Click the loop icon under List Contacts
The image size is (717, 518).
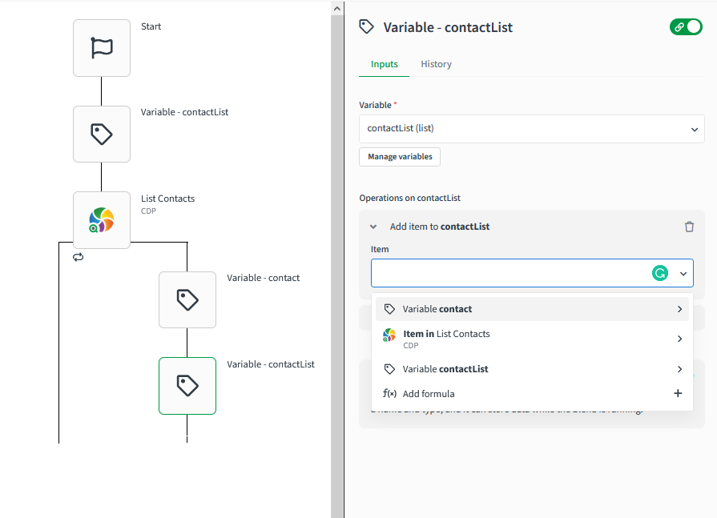click(x=78, y=257)
